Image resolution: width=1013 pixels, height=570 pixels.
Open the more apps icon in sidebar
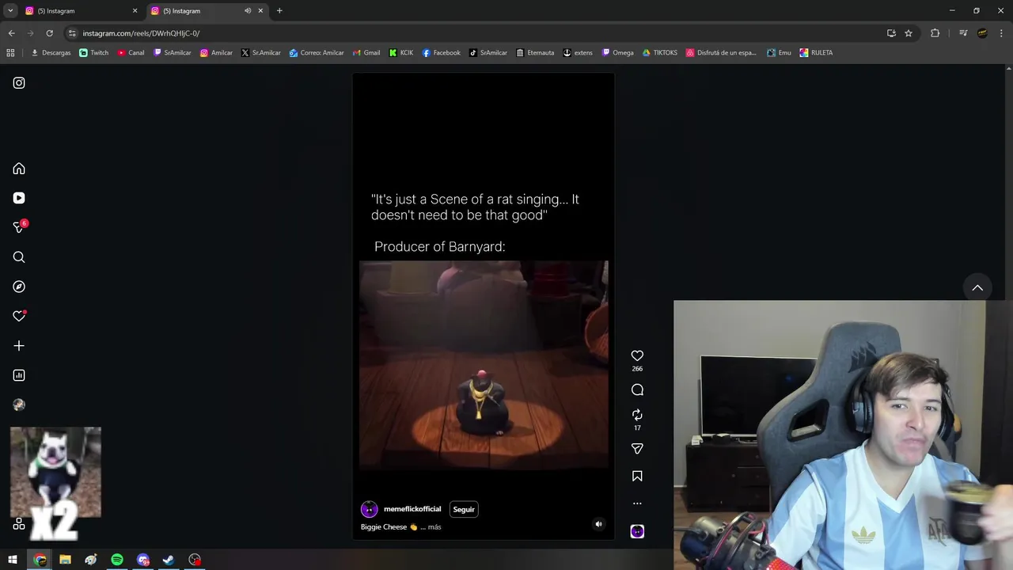pyautogui.click(x=19, y=524)
